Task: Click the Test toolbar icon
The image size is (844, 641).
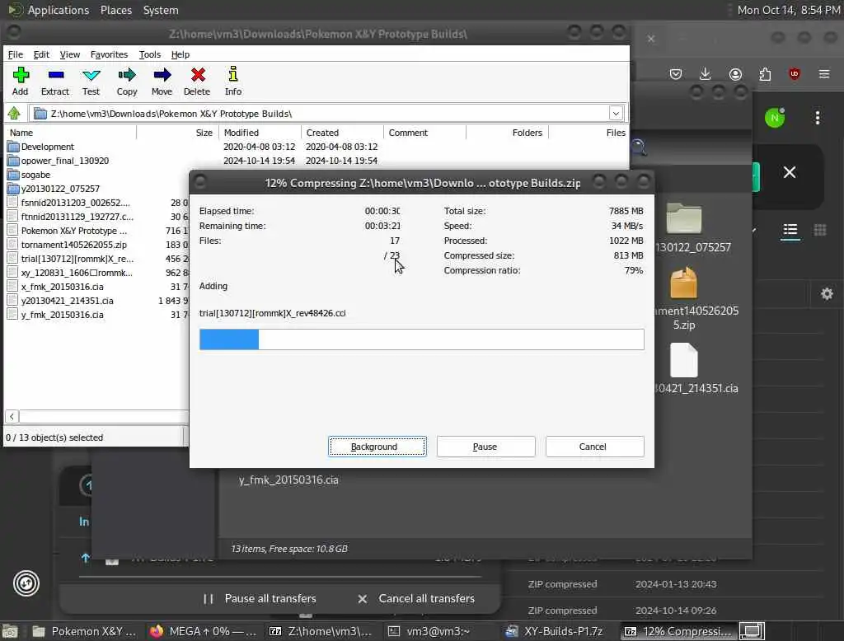Action: 91,81
